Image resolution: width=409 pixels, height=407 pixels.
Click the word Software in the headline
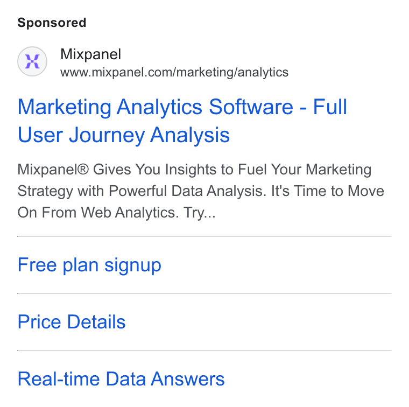click(251, 107)
